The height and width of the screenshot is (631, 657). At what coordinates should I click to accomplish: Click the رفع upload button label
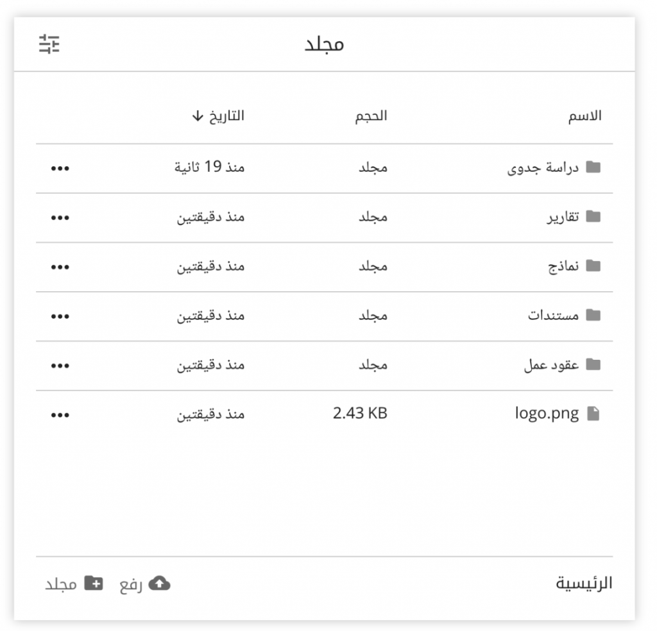(131, 584)
